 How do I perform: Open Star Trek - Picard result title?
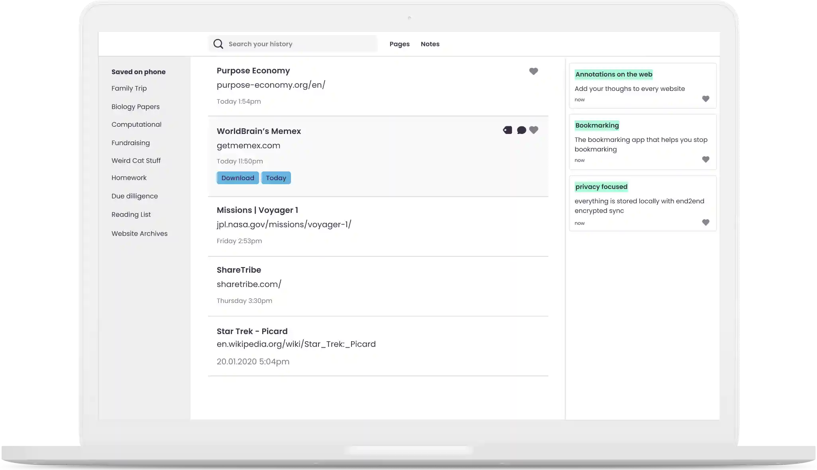pos(252,331)
